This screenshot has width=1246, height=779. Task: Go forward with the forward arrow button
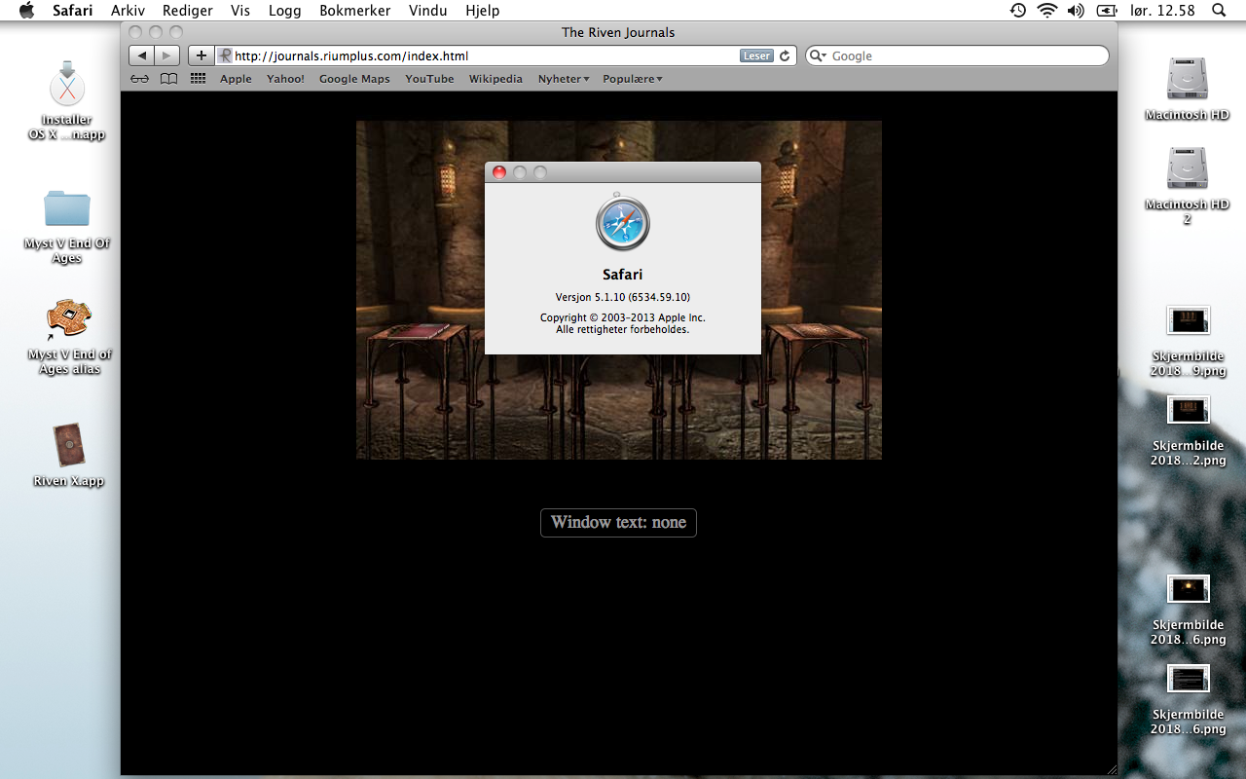[x=168, y=56]
